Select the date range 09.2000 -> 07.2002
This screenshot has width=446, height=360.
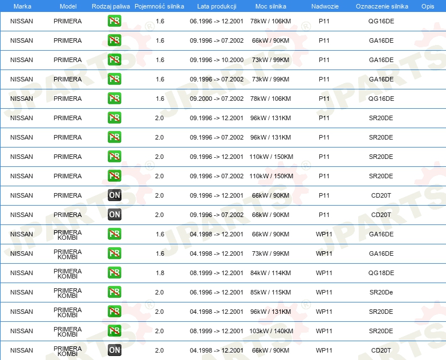point(217,99)
